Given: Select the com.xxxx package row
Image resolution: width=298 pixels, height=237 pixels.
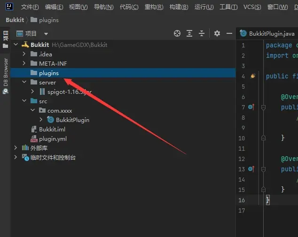Looking at the screenshot, I should (123, 110).
